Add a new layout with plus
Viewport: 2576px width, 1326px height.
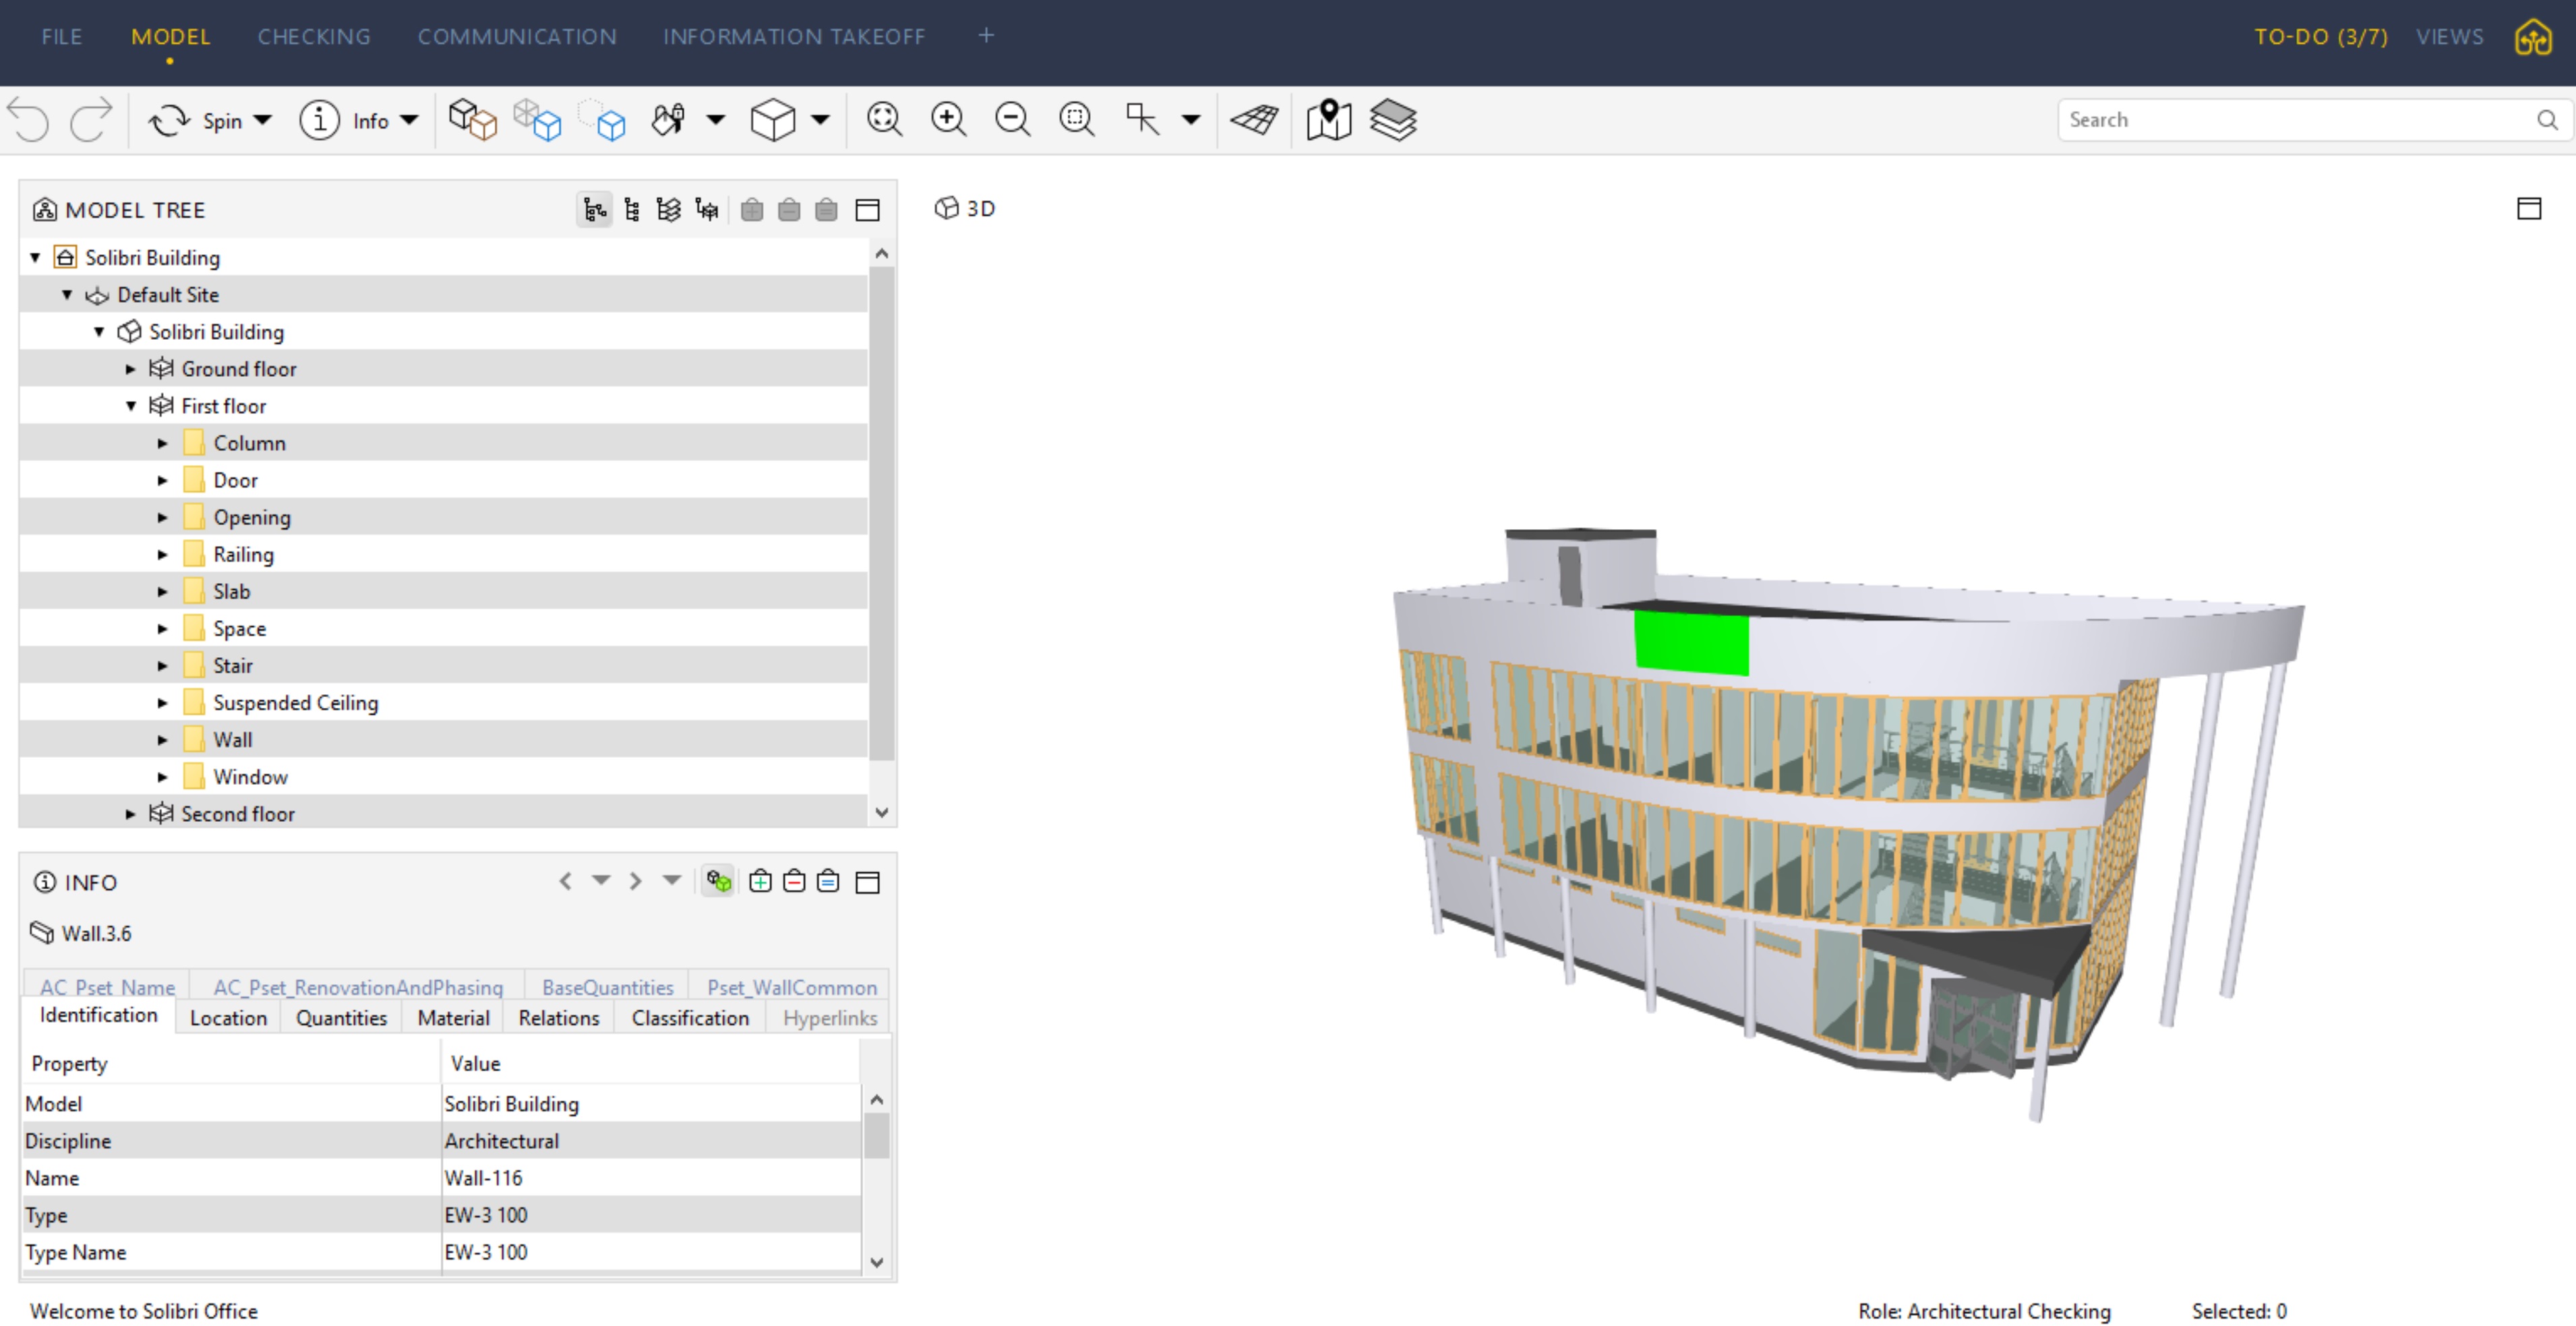click(986, 36)
